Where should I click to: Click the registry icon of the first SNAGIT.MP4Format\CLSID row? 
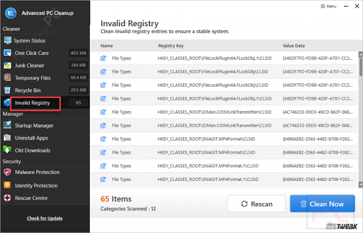tap(103, 139)
